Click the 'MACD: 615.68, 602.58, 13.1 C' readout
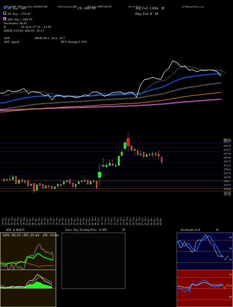 [x=25, y=31]
